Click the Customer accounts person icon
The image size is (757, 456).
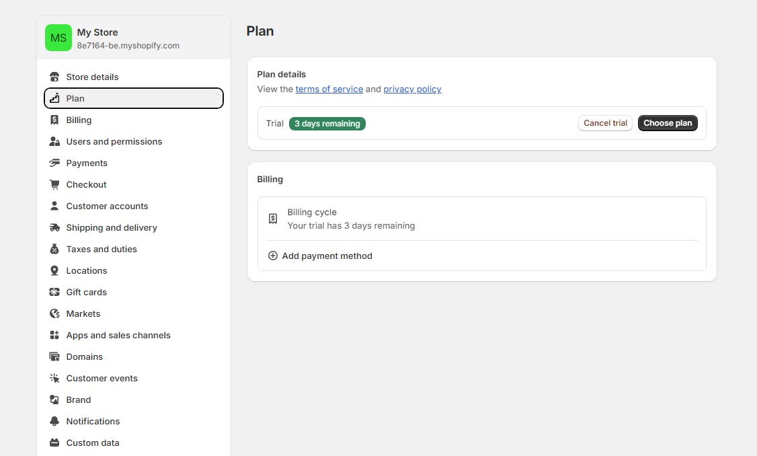coord(54,206)
